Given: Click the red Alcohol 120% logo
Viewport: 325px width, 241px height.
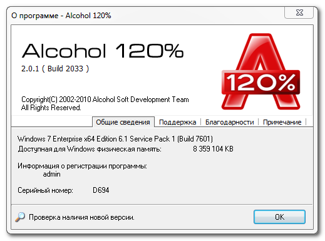Looking at the screenshot, I should coord(261,71).
